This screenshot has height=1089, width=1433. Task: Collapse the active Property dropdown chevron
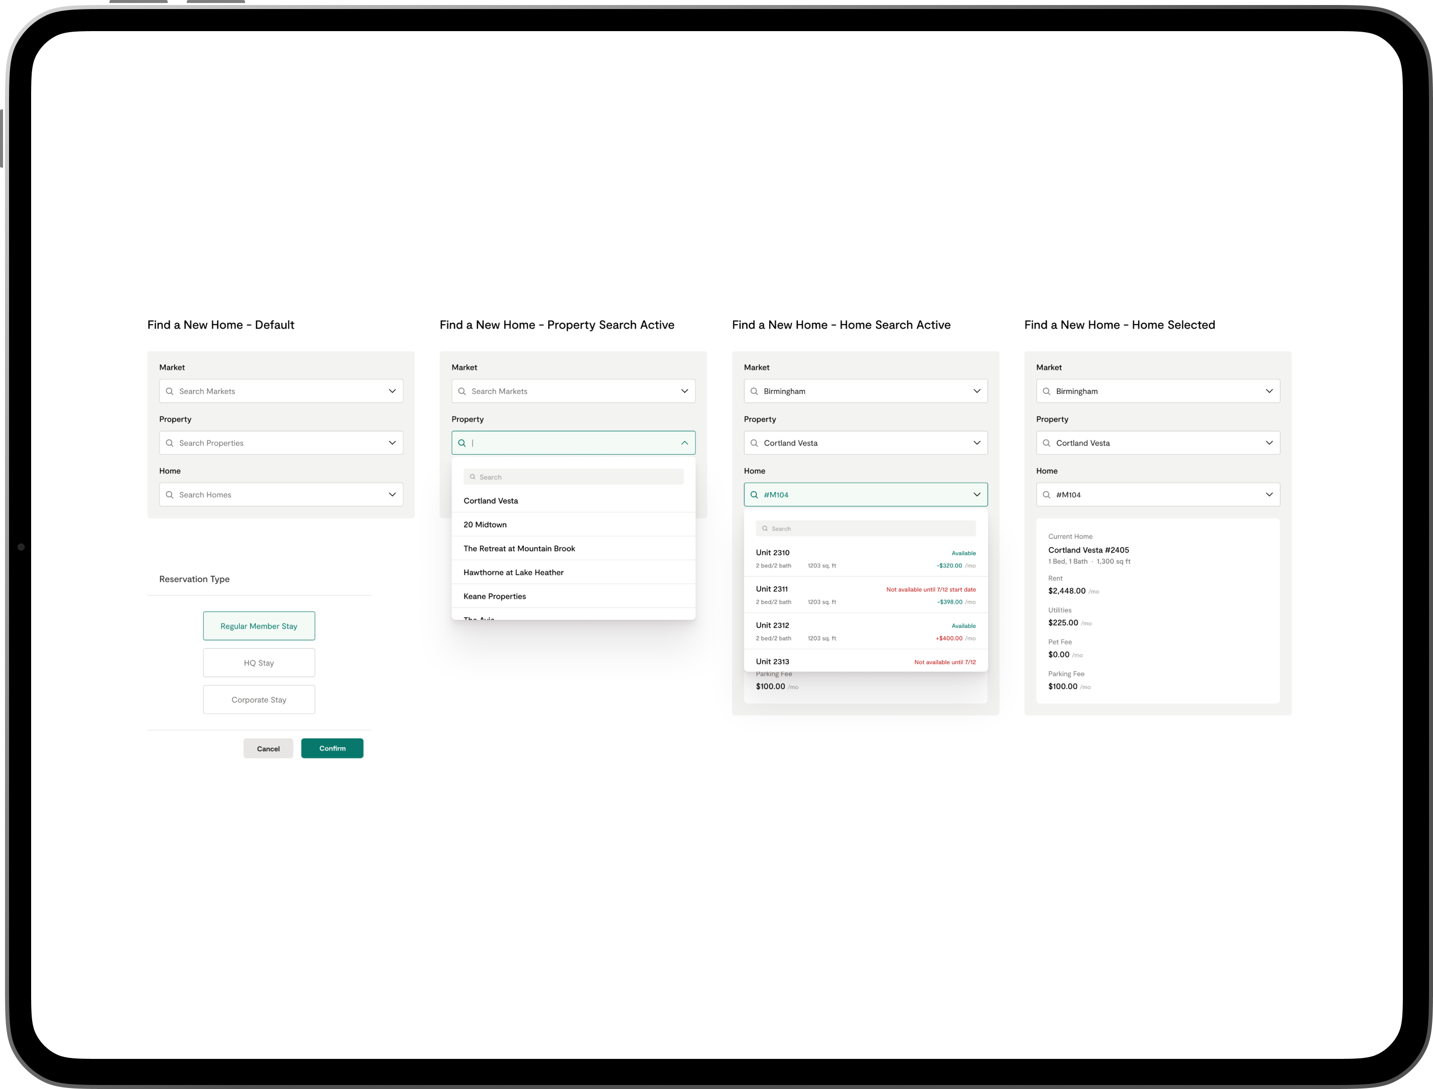[684, 443]
